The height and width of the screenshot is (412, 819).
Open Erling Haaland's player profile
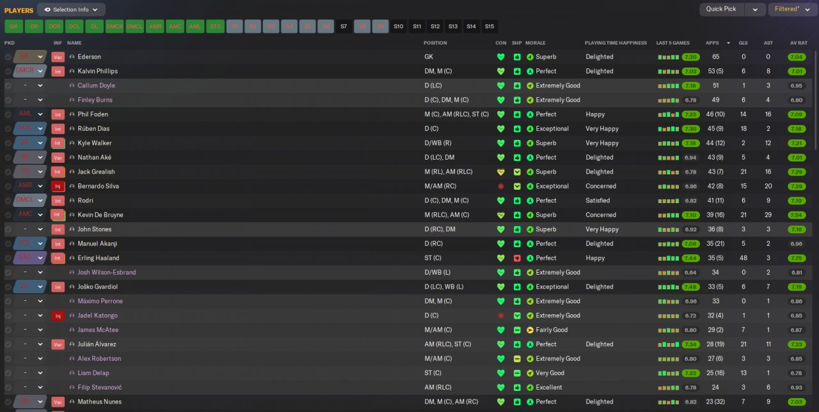coord(98,258)
